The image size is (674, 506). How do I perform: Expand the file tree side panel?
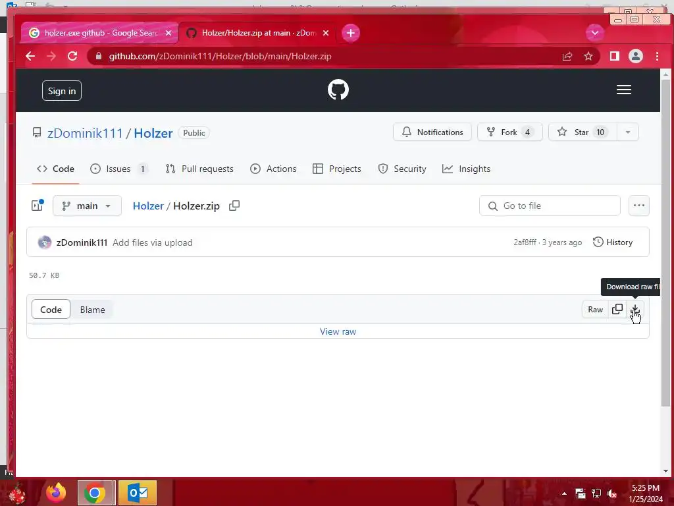[38, 206]
